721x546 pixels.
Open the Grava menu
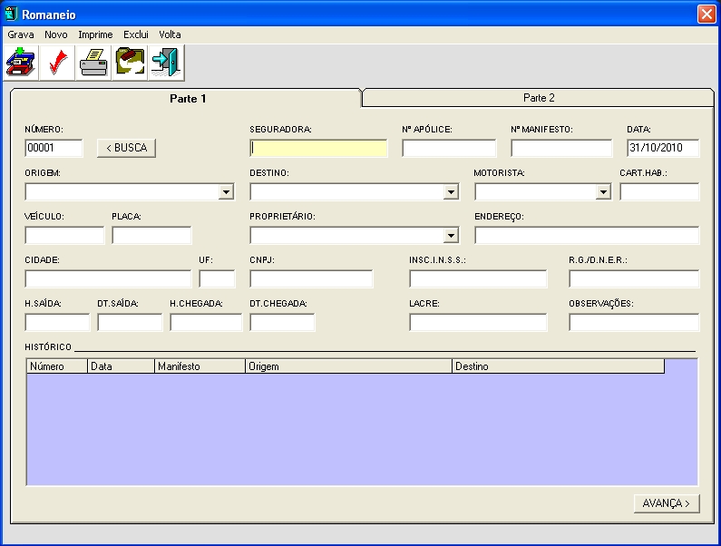pyautogui.click(x=21, y=34)
